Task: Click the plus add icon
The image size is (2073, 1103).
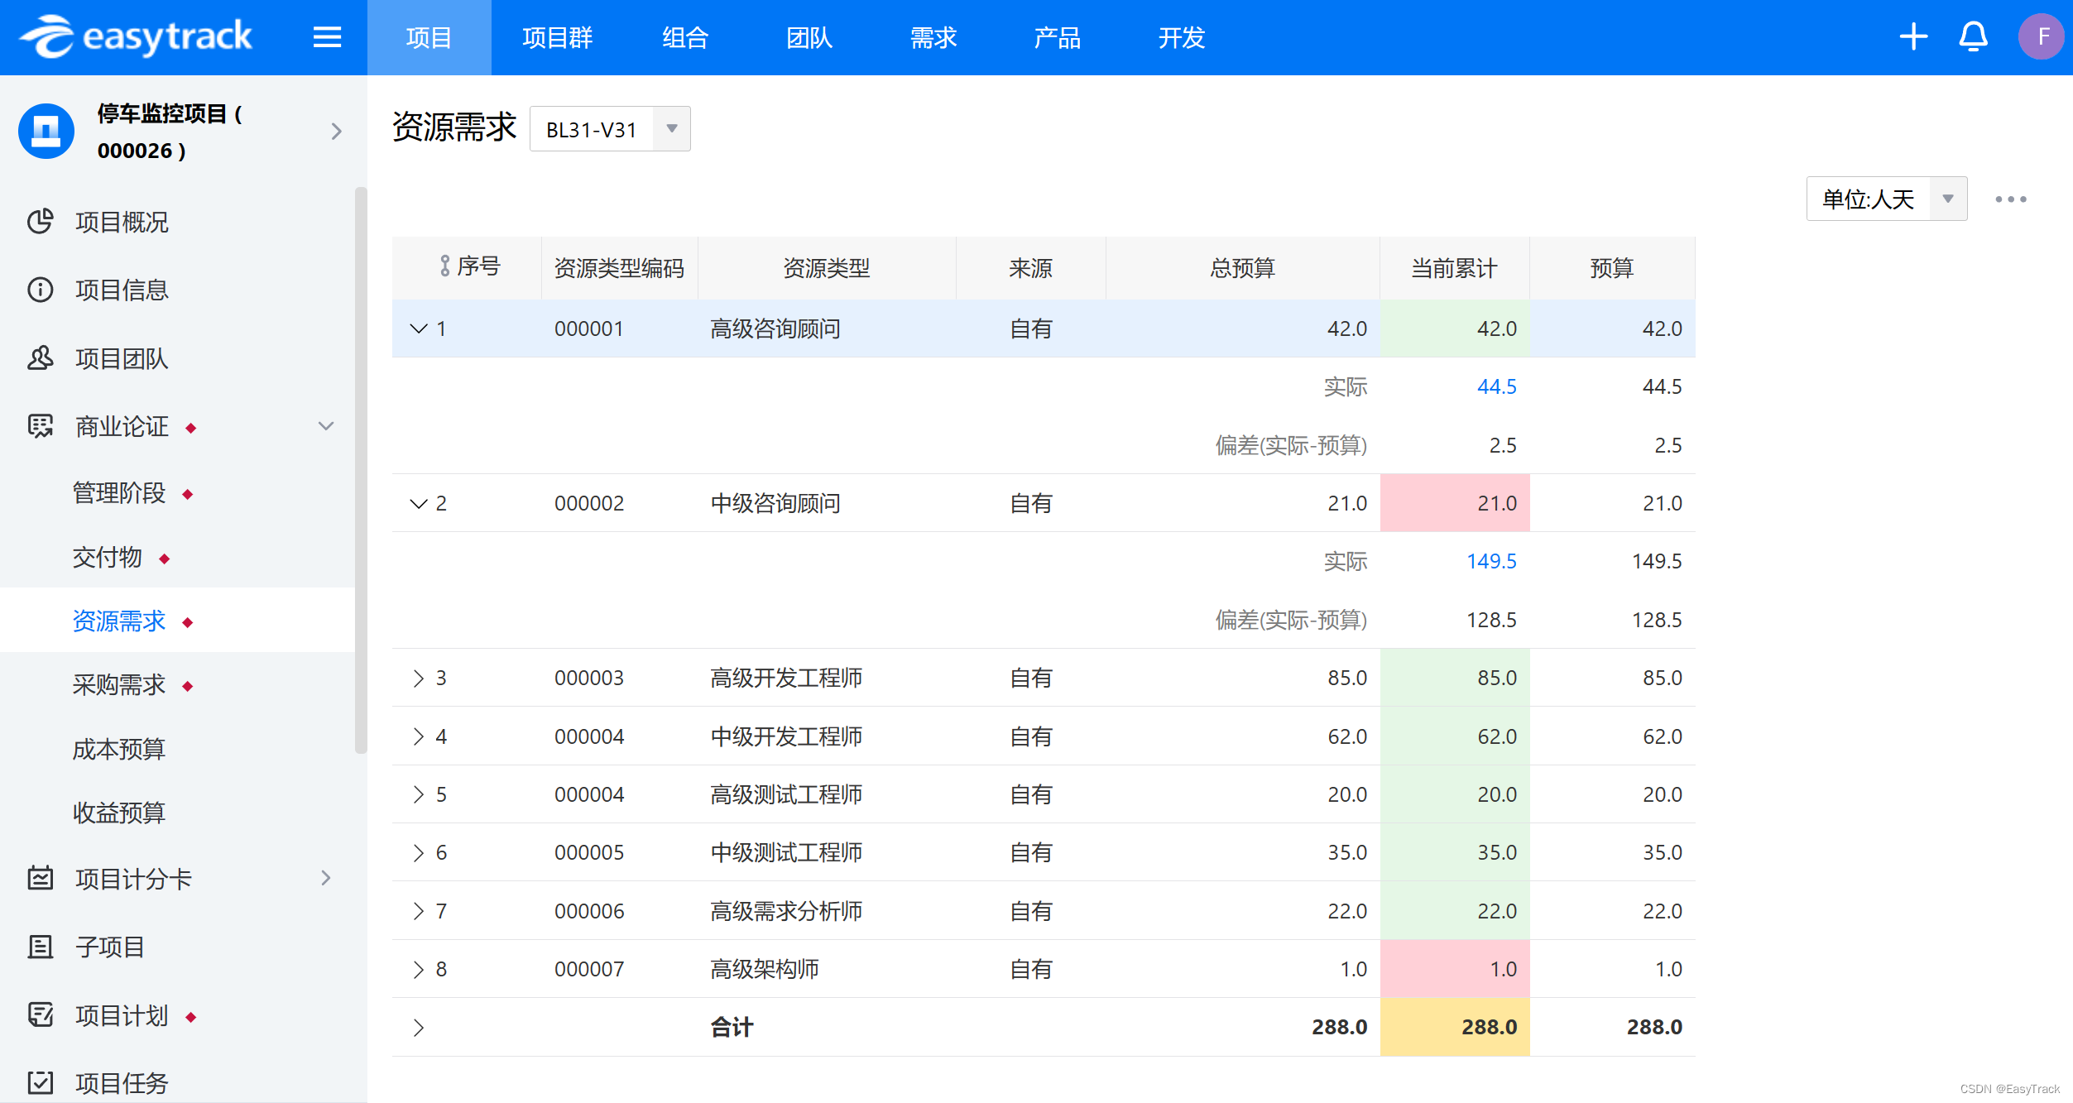Action: coord(1912,37)
